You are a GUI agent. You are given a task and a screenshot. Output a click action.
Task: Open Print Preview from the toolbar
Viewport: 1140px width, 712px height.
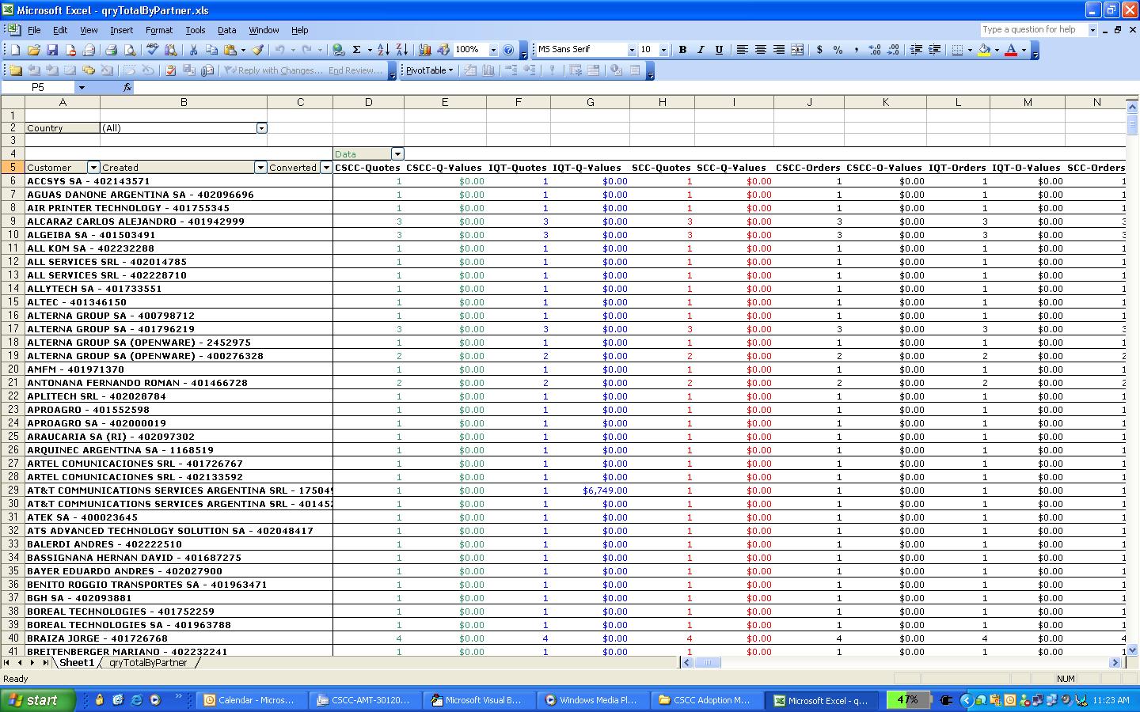tap(129, 50)
